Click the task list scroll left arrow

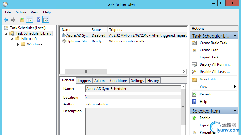click(63, 71)
